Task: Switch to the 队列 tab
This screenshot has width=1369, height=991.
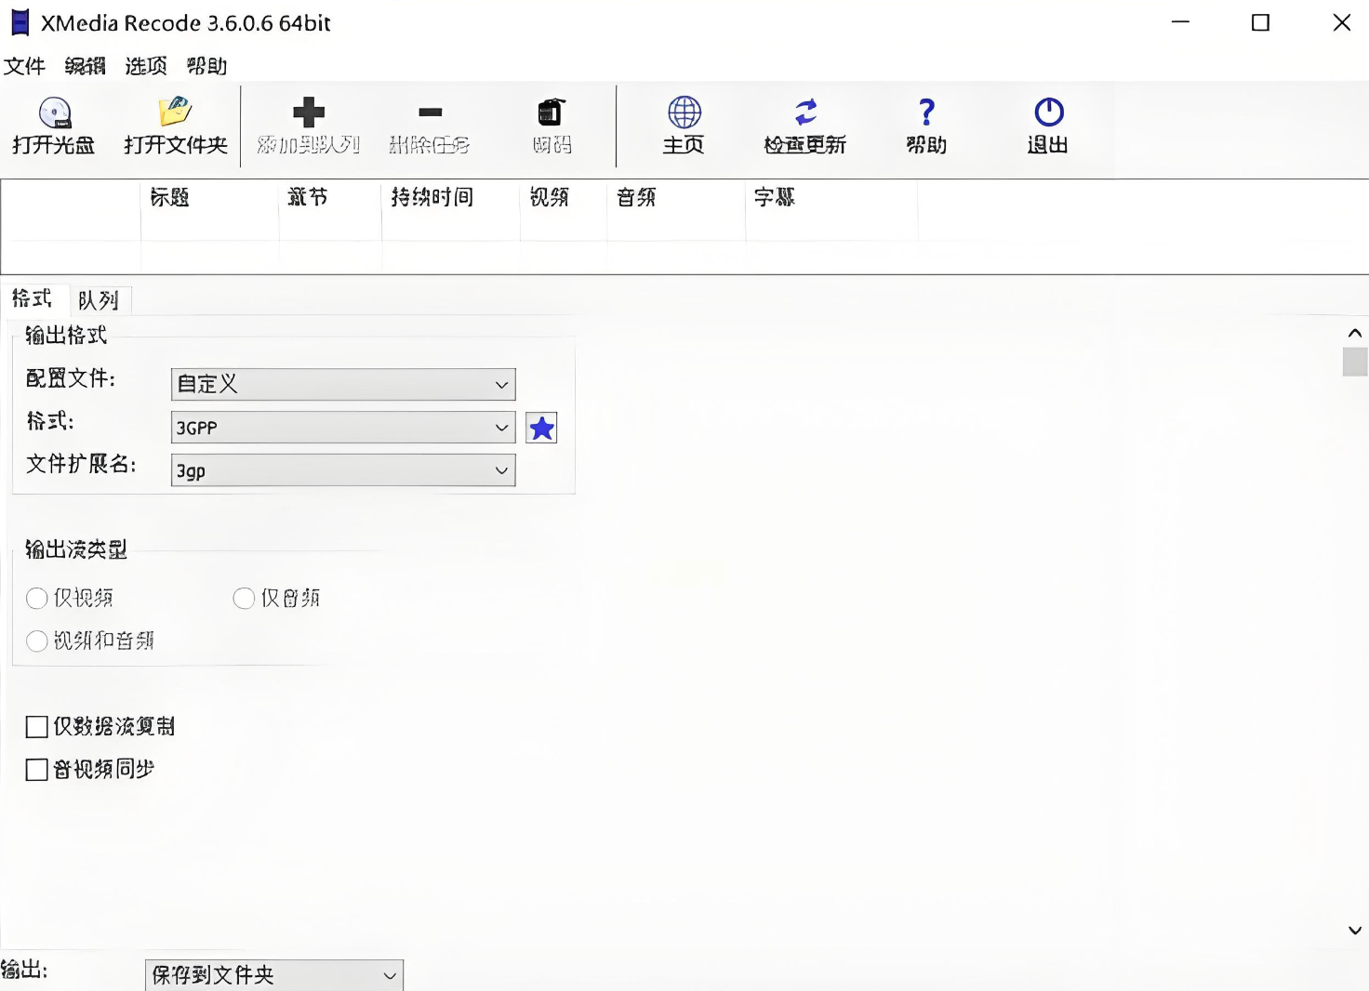Action: point(99,300)
